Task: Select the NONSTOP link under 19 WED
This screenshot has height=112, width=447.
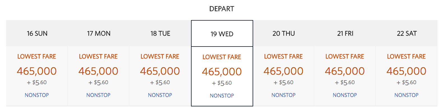Action: [x=222, y=96]
